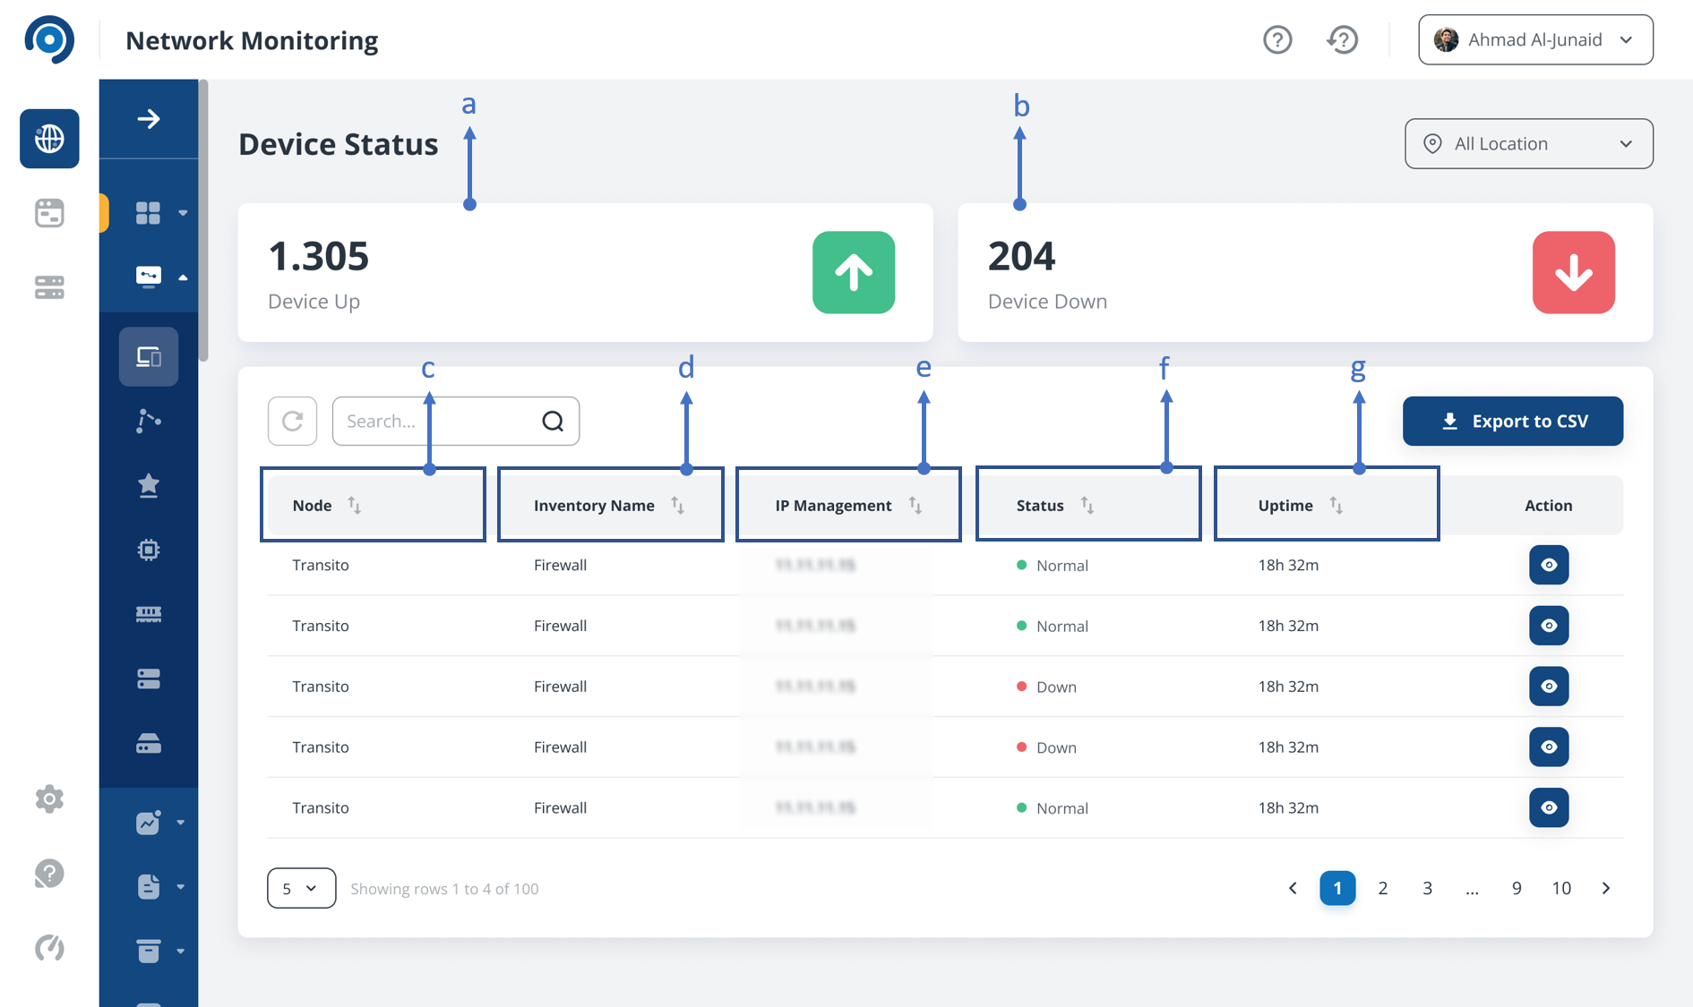Open the Ahmad Al-Junaid user menu
The height and width of the screenshot is (1007, 1693).
coord(1534,39)
